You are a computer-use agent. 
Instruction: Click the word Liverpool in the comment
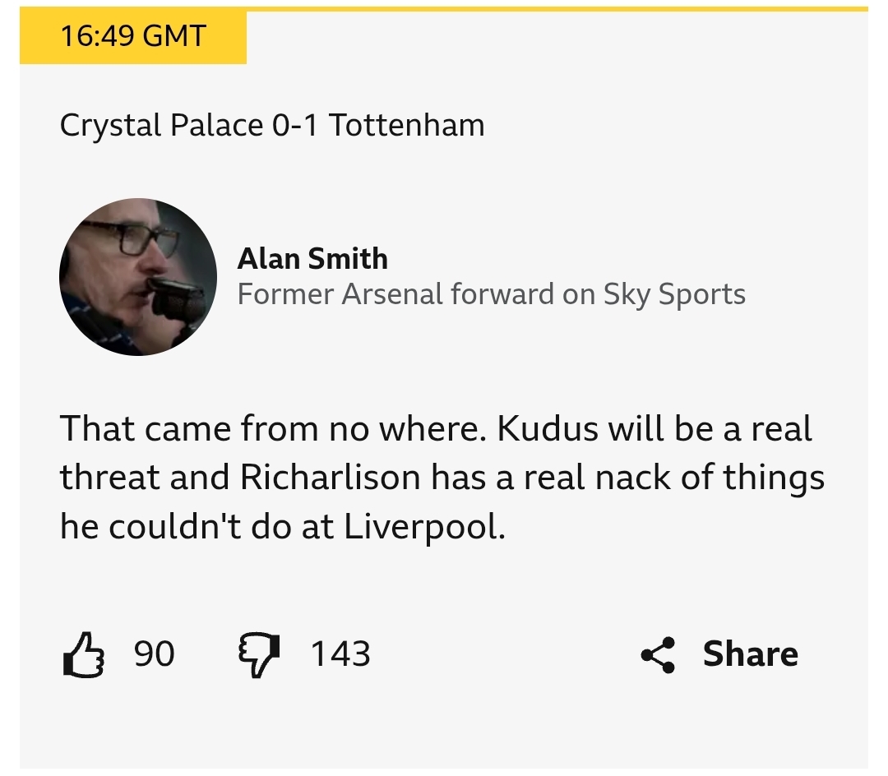coord(421,527)
